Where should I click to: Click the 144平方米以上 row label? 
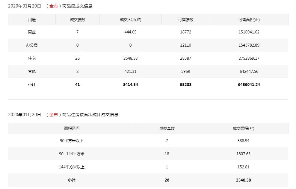(72, 167)
